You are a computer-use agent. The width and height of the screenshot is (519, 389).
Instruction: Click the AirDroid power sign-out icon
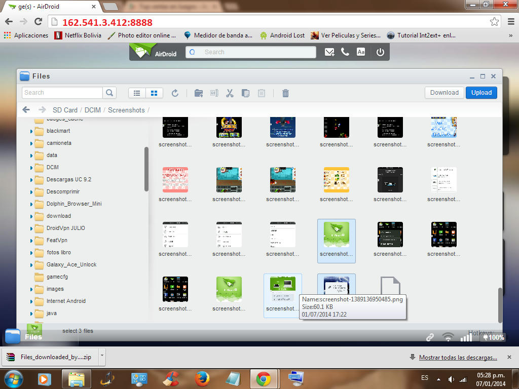pos(380,52)
